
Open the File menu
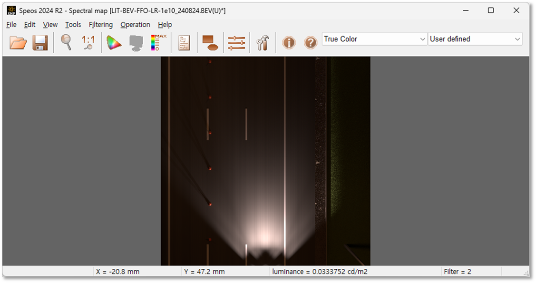tap(11, 25)
